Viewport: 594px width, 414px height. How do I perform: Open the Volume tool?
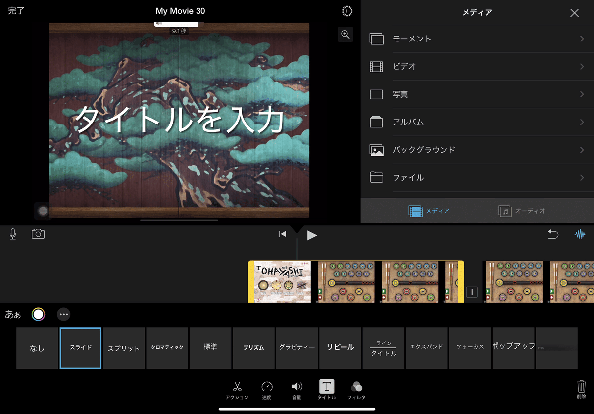297,390
